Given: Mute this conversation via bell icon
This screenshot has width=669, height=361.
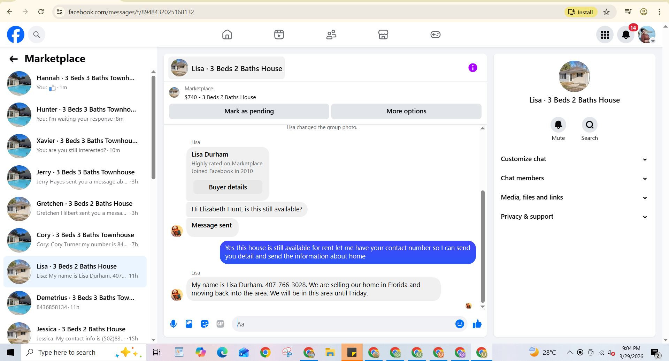Looking at the screenshot, I should point(558,125).
